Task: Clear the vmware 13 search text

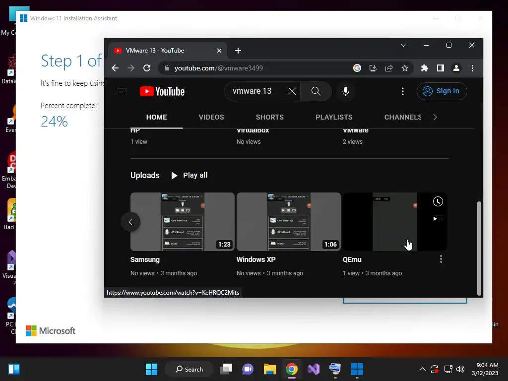Action: pos(292,91)
